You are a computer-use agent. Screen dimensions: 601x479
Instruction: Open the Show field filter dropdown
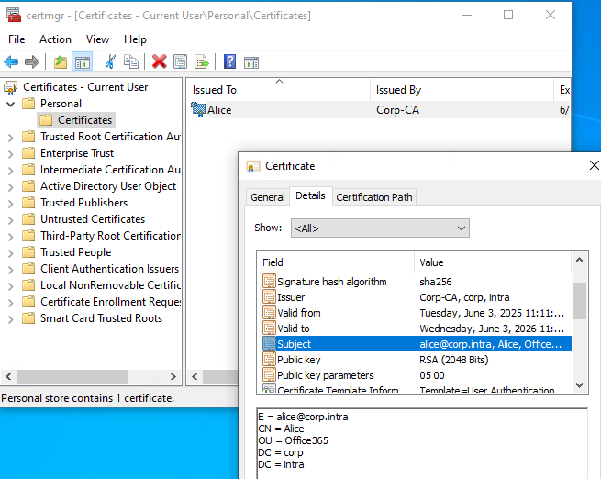pos(379,228)
